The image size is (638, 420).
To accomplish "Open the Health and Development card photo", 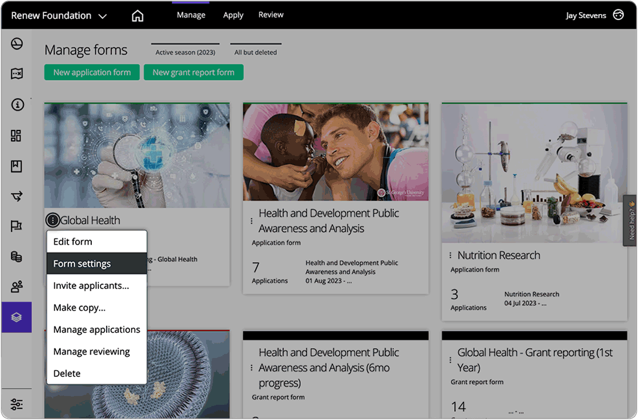I will 336,152.
